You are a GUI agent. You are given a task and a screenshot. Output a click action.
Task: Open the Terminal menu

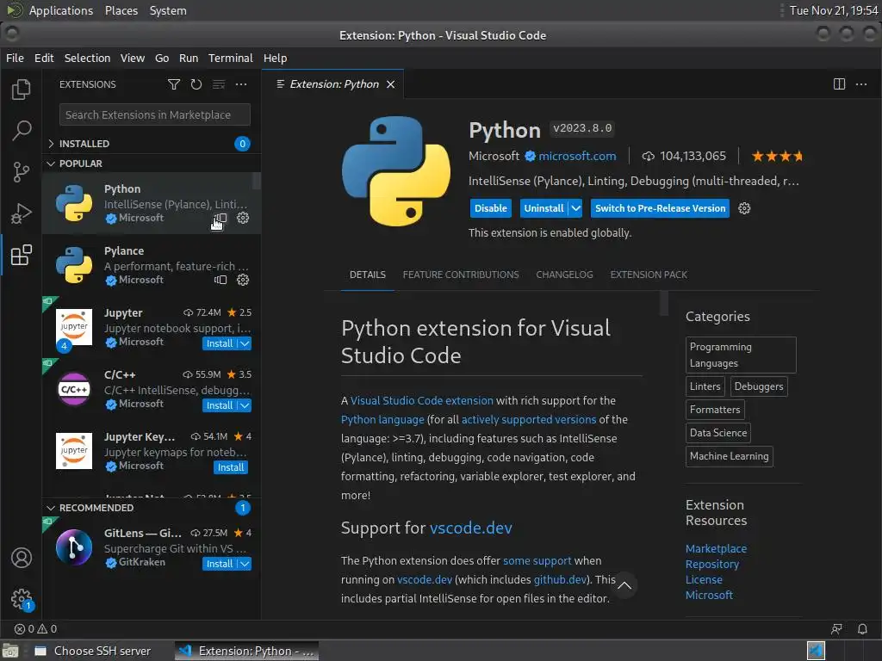pos(231,58)
